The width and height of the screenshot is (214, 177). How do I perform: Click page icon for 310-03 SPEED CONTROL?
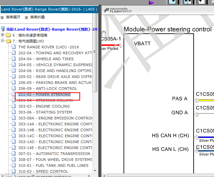pyautogui.click(x=14, y=171)
